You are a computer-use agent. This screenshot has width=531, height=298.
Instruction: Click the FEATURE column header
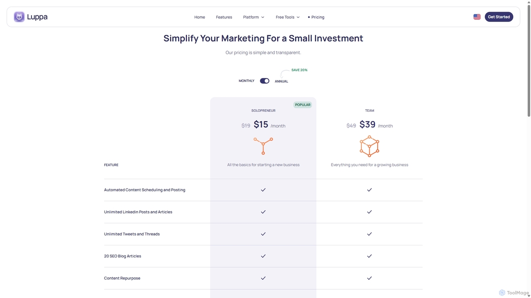111,165
